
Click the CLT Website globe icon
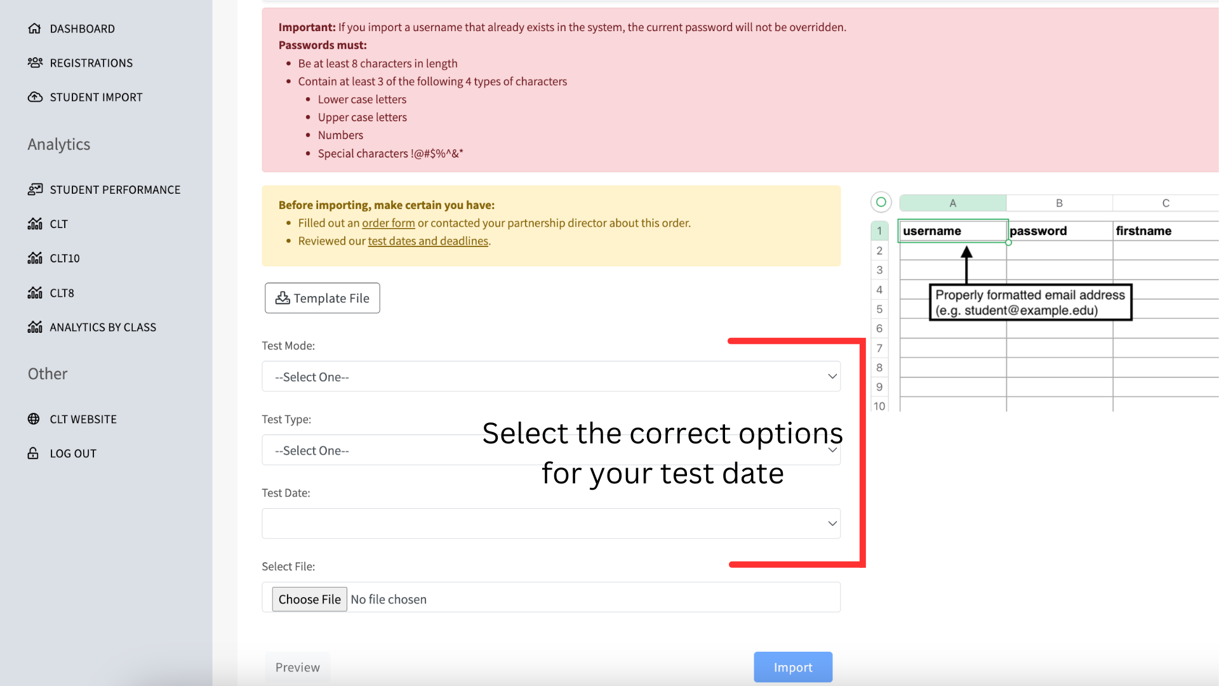pyautogui.click(x=34, y=419)
